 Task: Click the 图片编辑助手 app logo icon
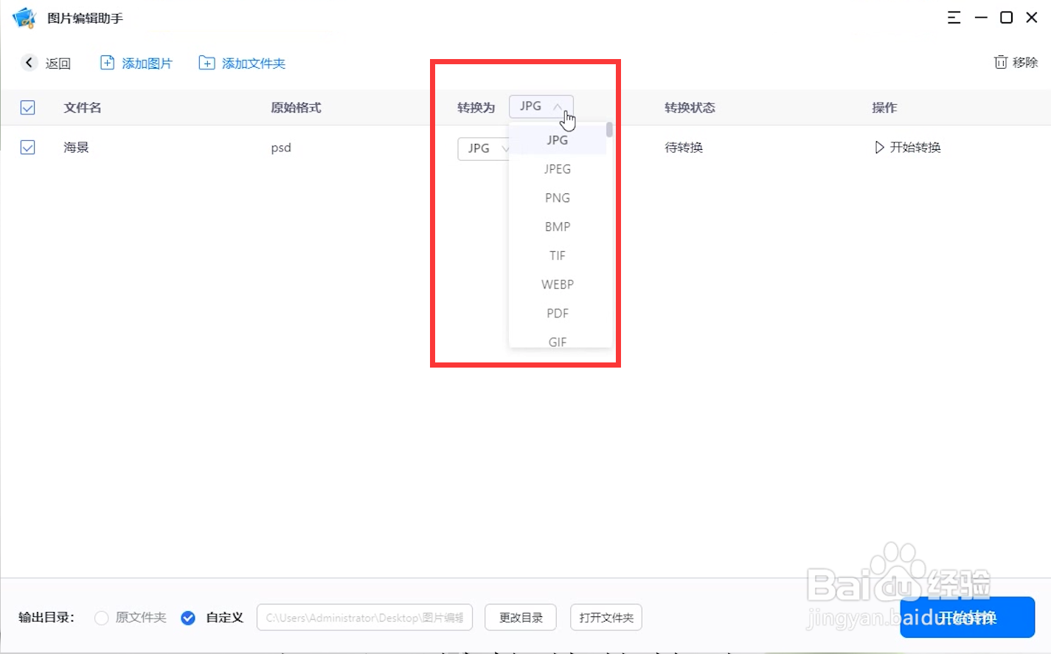(22, 17)
